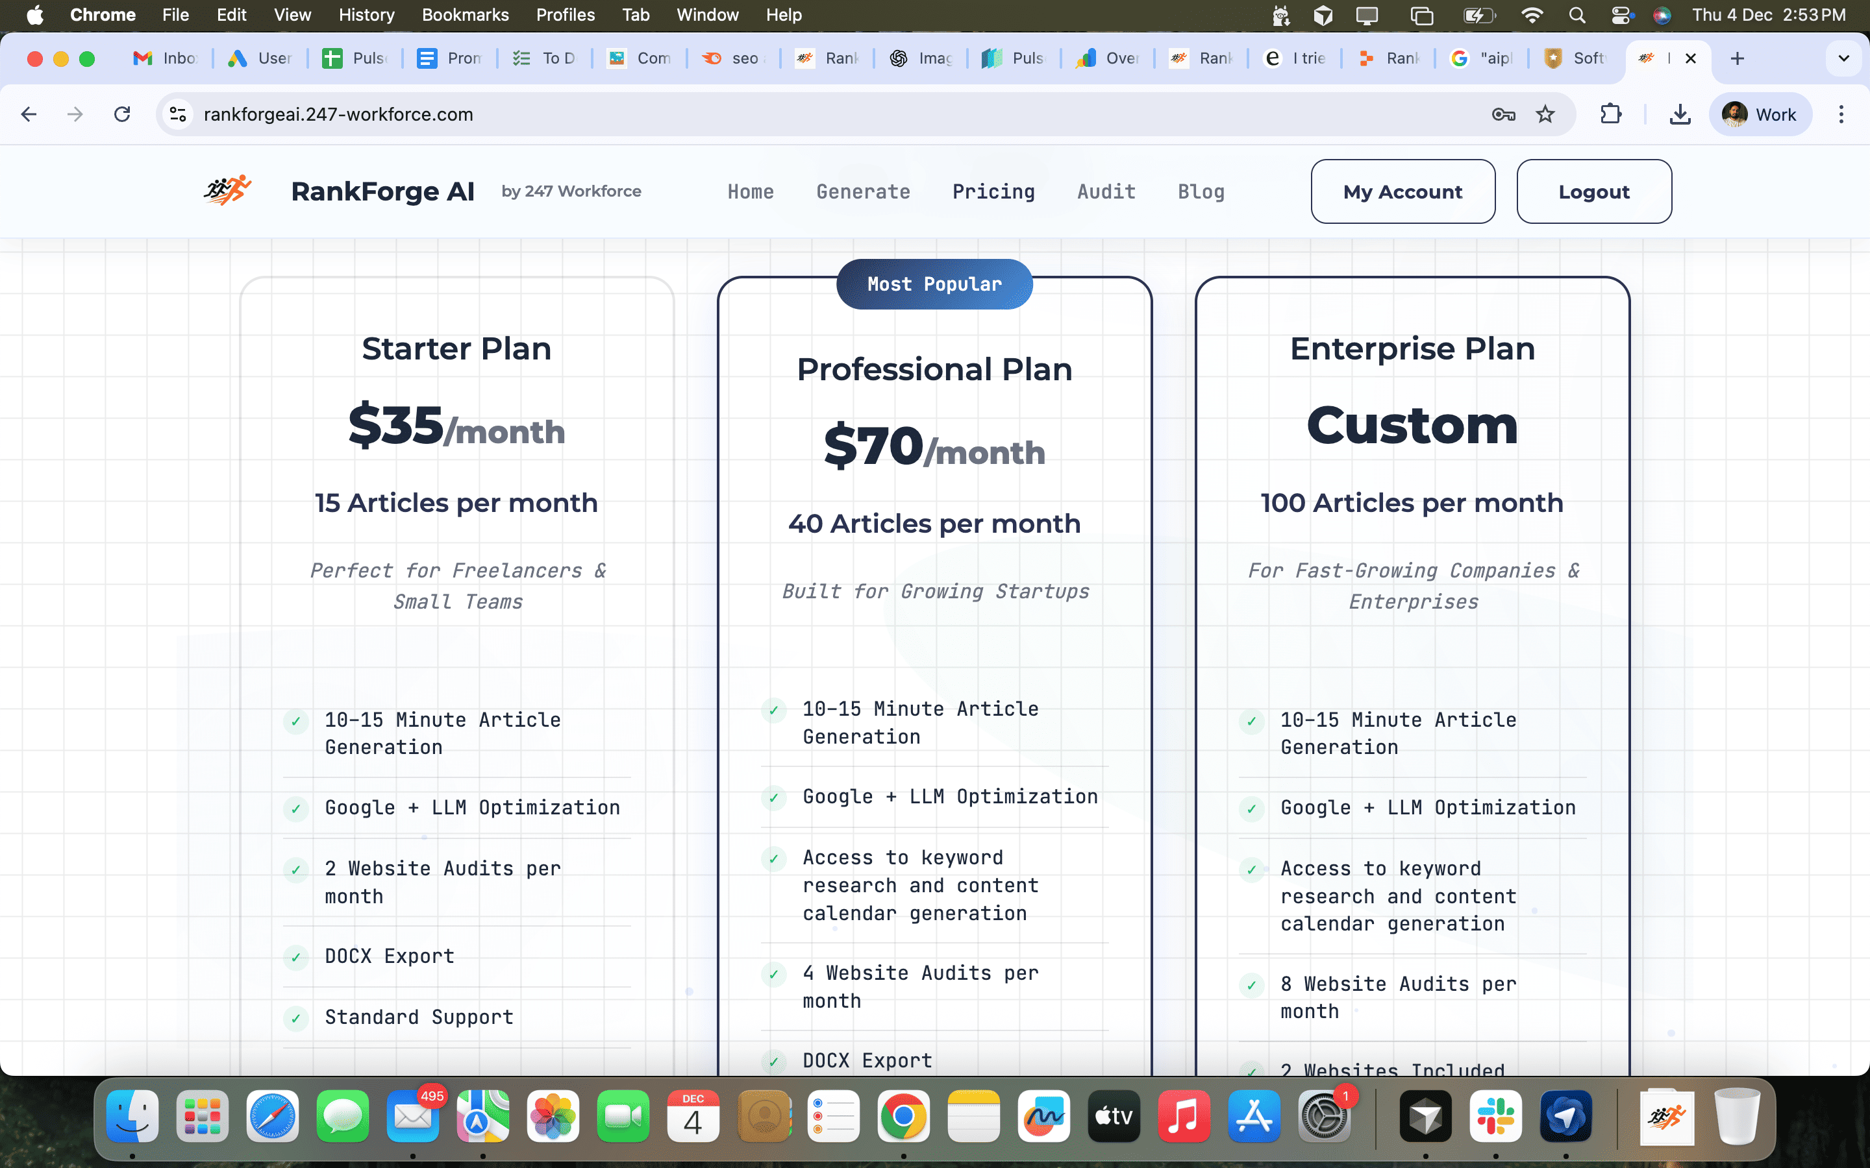1870x1168 pixels.
Task: Open the Generate navigation link
Action: [863, 191]
